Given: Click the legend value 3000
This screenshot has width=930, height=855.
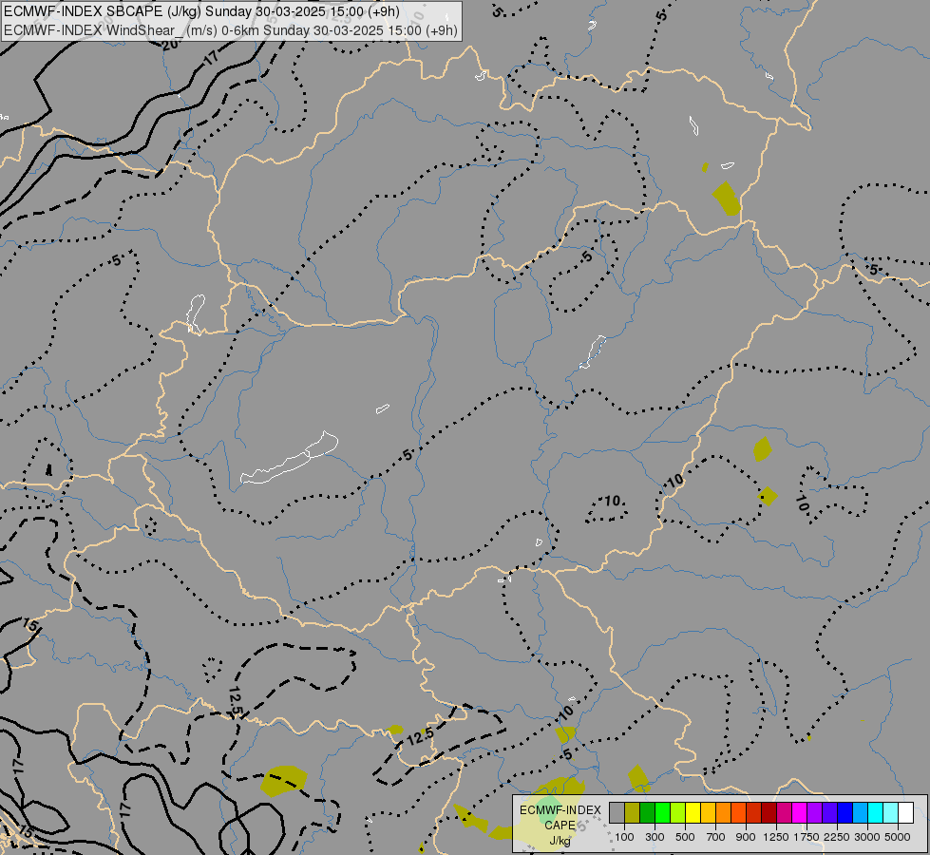Looking at the screenshot, I should click(867, 837).
